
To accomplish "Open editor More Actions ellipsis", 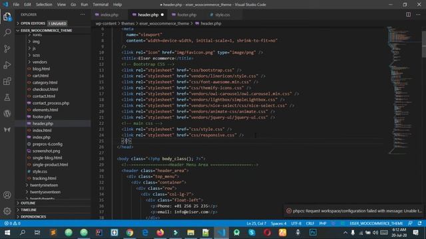I will pos(418,15).
